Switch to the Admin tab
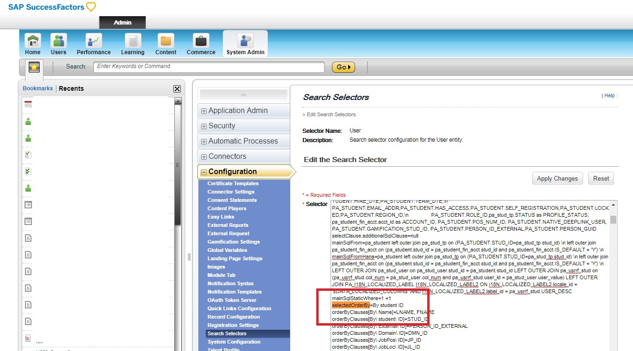Screen dimensions: 633x351 click(x=123, y=22)
